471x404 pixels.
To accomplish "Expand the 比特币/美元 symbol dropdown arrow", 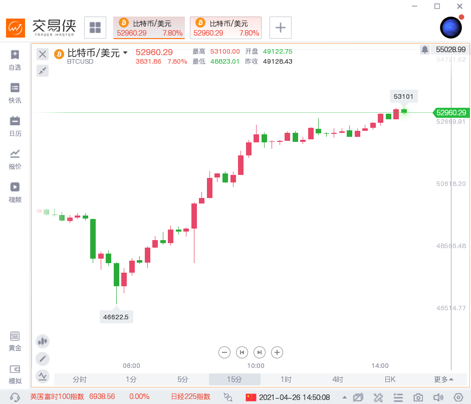I will tap(125, 53).
